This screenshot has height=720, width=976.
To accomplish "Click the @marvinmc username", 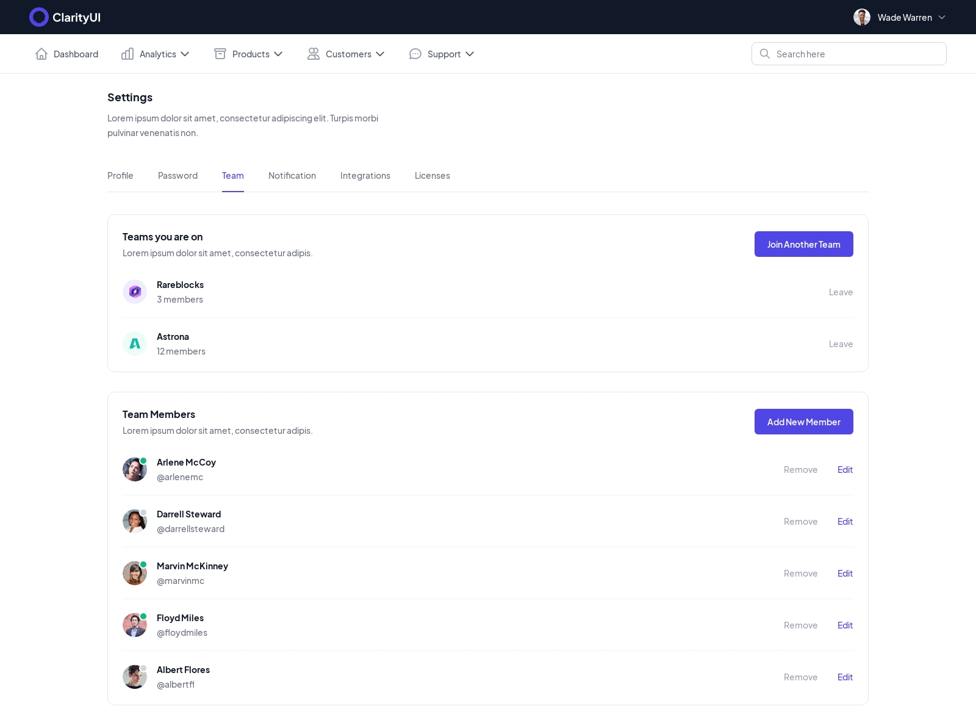I will [x=181, y=581].
